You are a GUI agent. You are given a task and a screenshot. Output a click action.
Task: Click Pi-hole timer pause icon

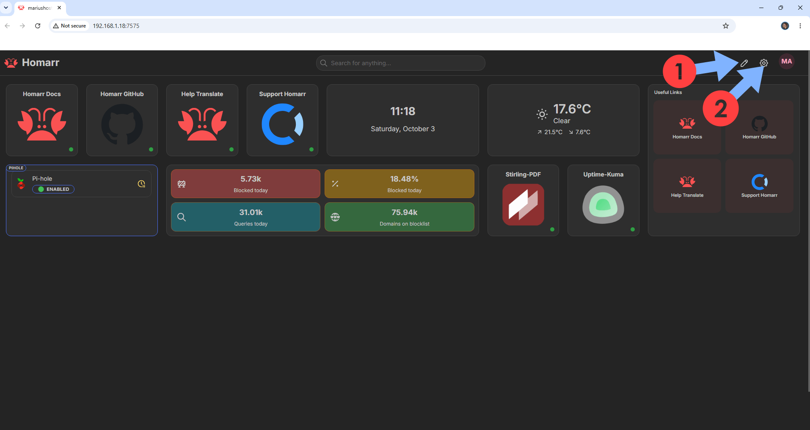(141, 184)
